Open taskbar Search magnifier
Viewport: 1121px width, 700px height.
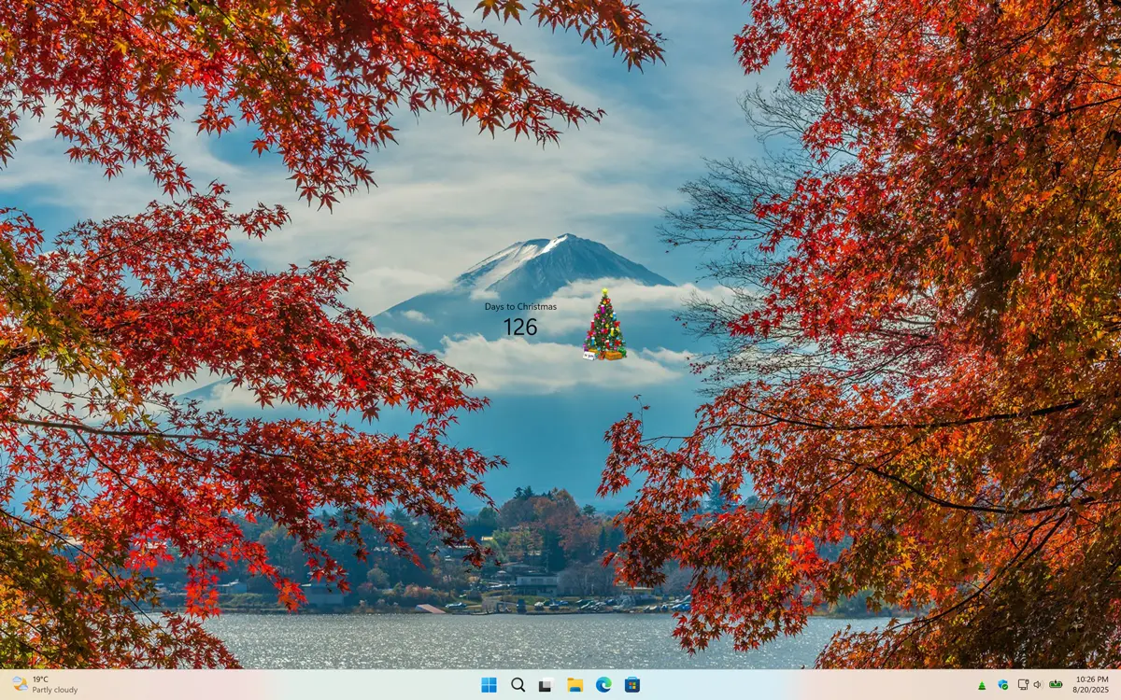(x=518, y=685)
